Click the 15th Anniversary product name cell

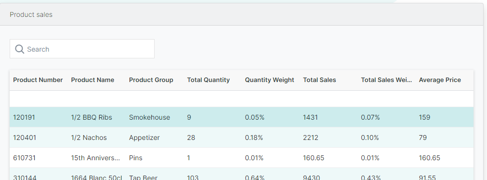[x=95, y=158]
